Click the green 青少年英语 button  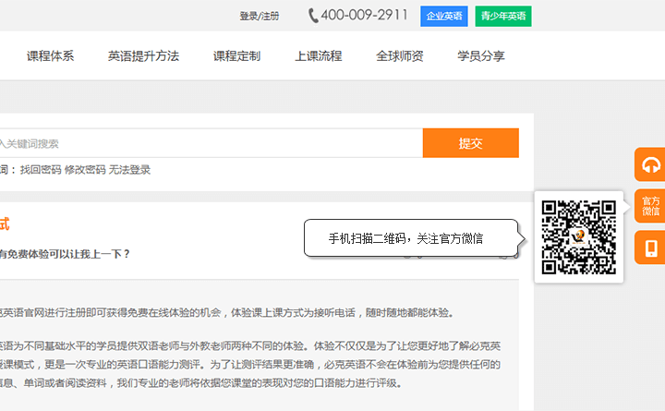pyautogui.click(x=503, y=17)
